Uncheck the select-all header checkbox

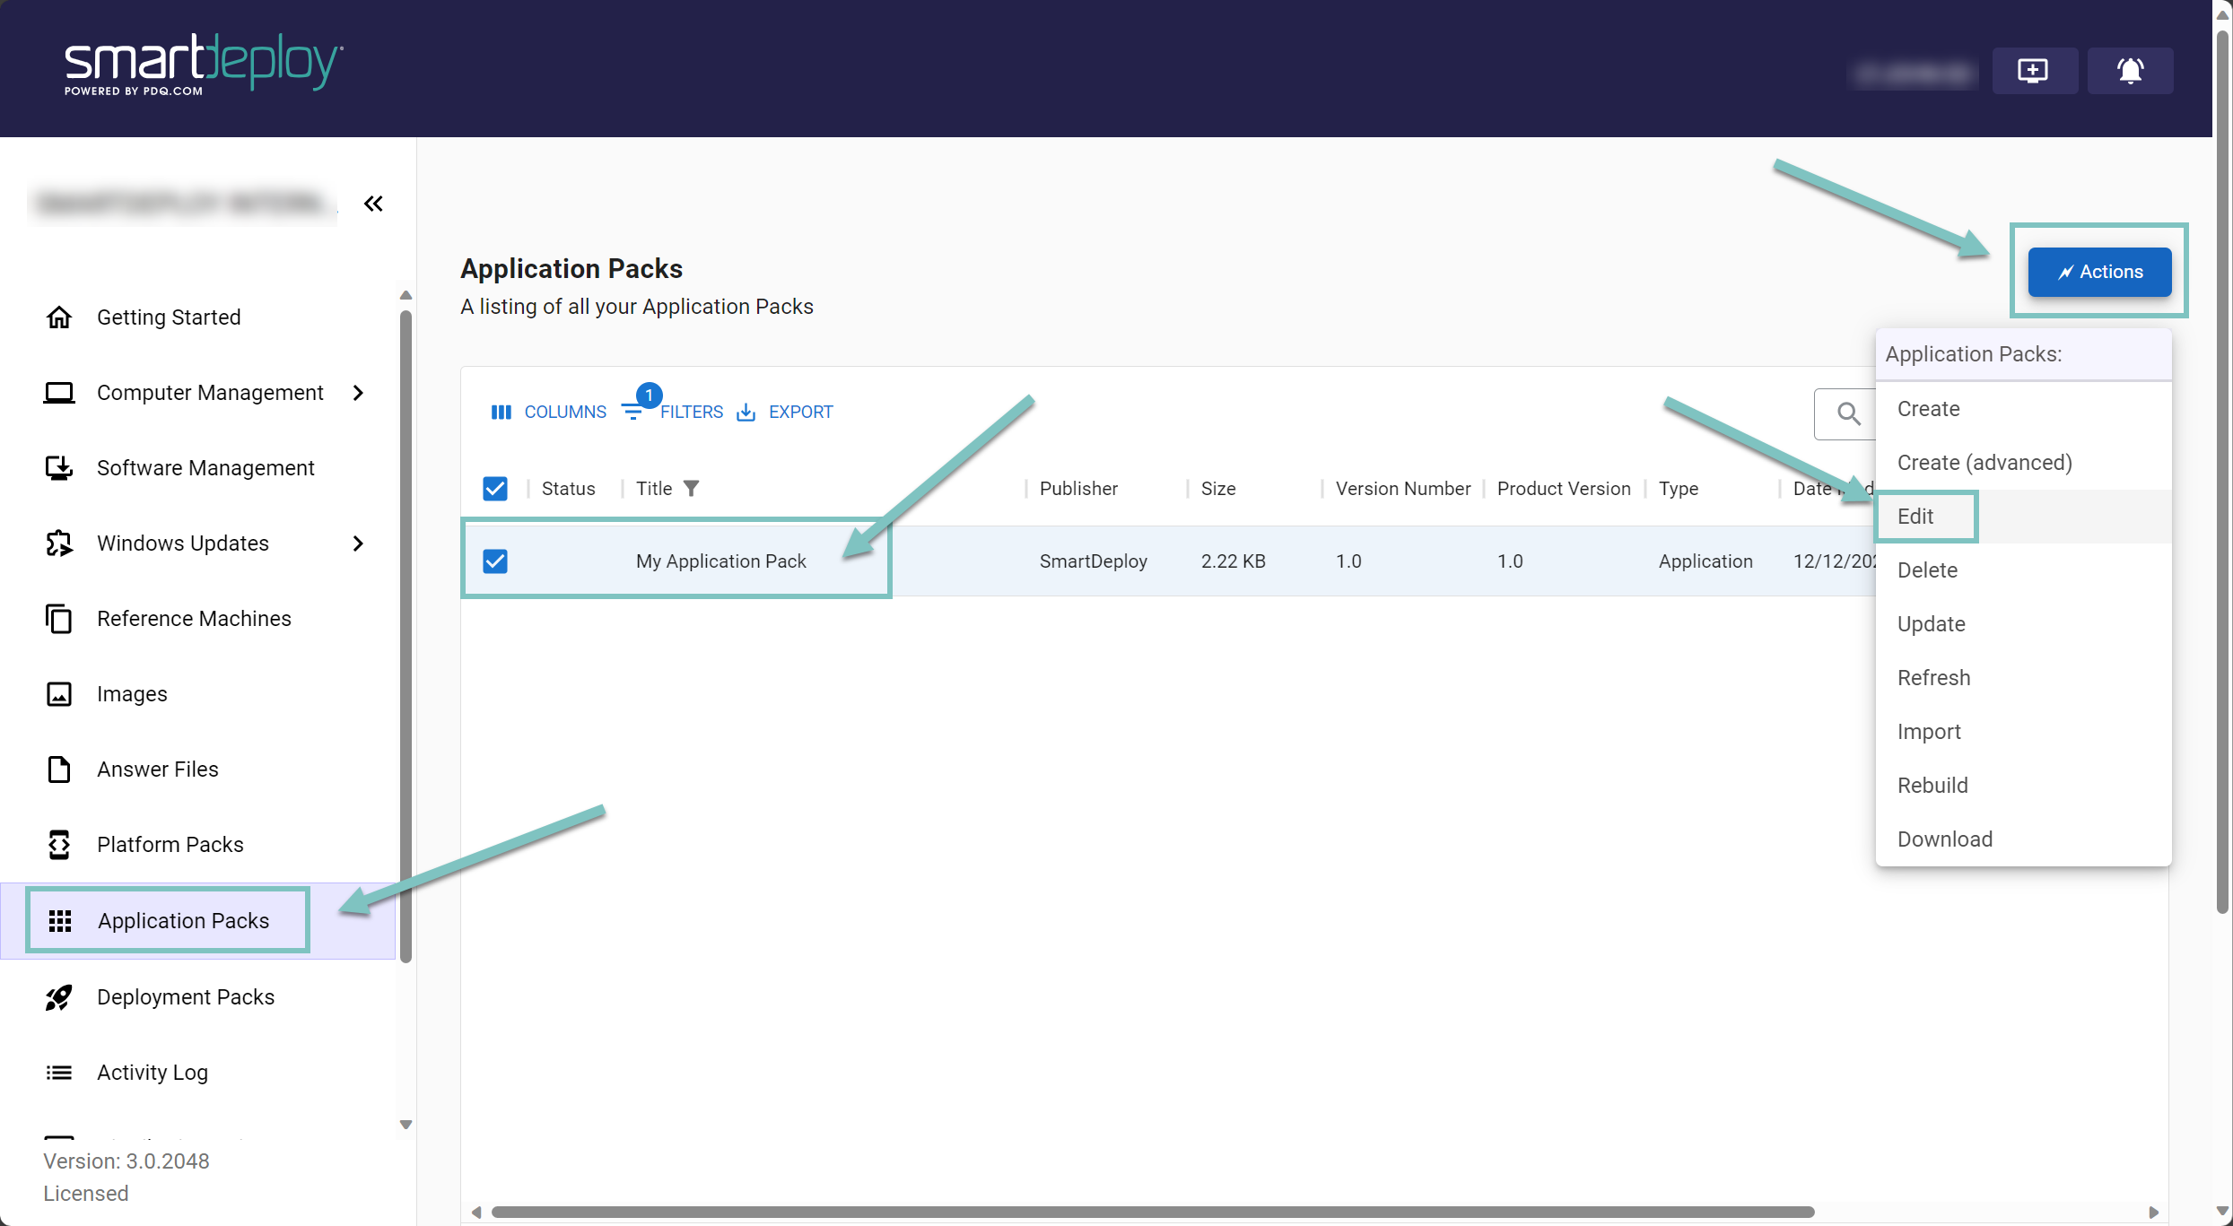(495, 489)
